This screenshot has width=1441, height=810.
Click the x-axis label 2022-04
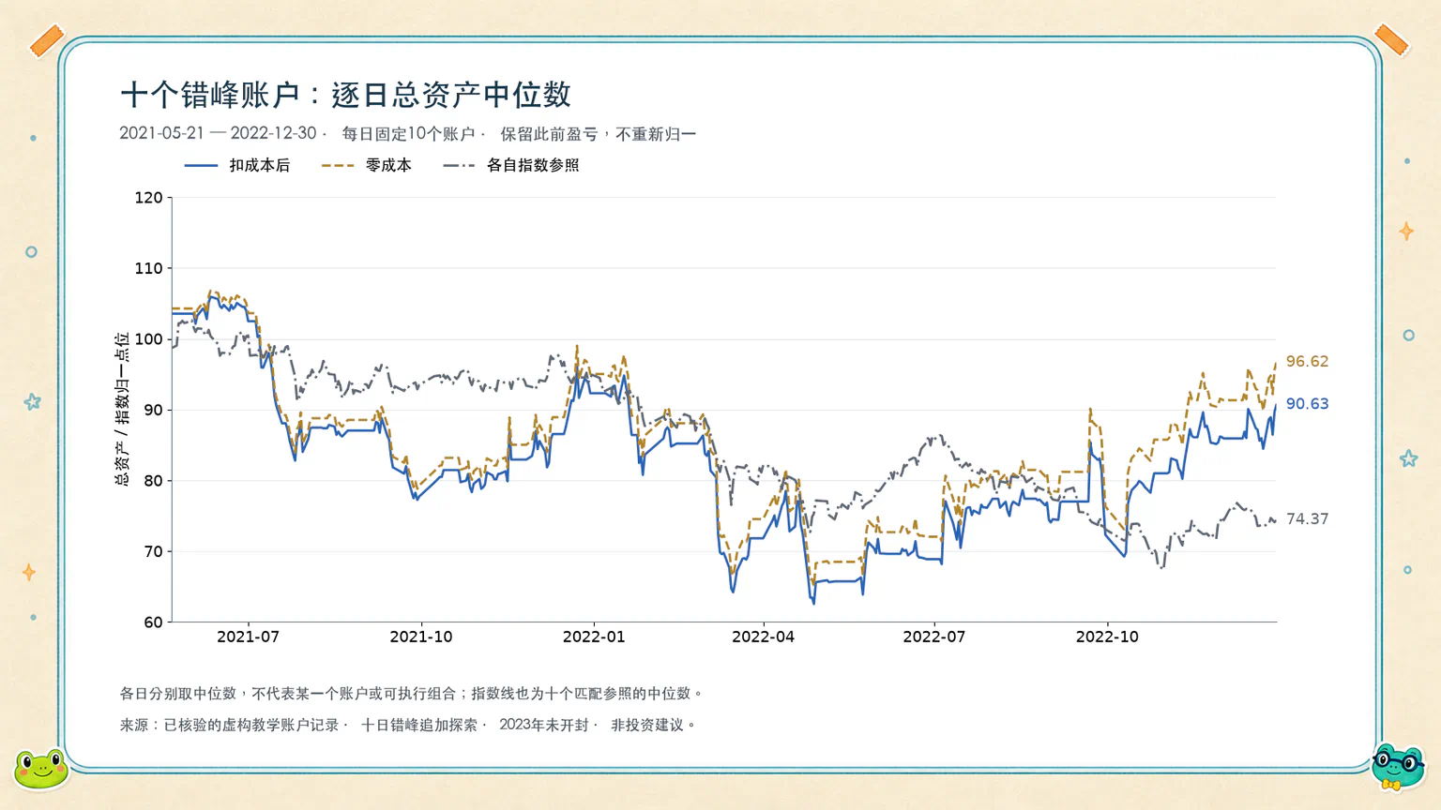point(763,637)
